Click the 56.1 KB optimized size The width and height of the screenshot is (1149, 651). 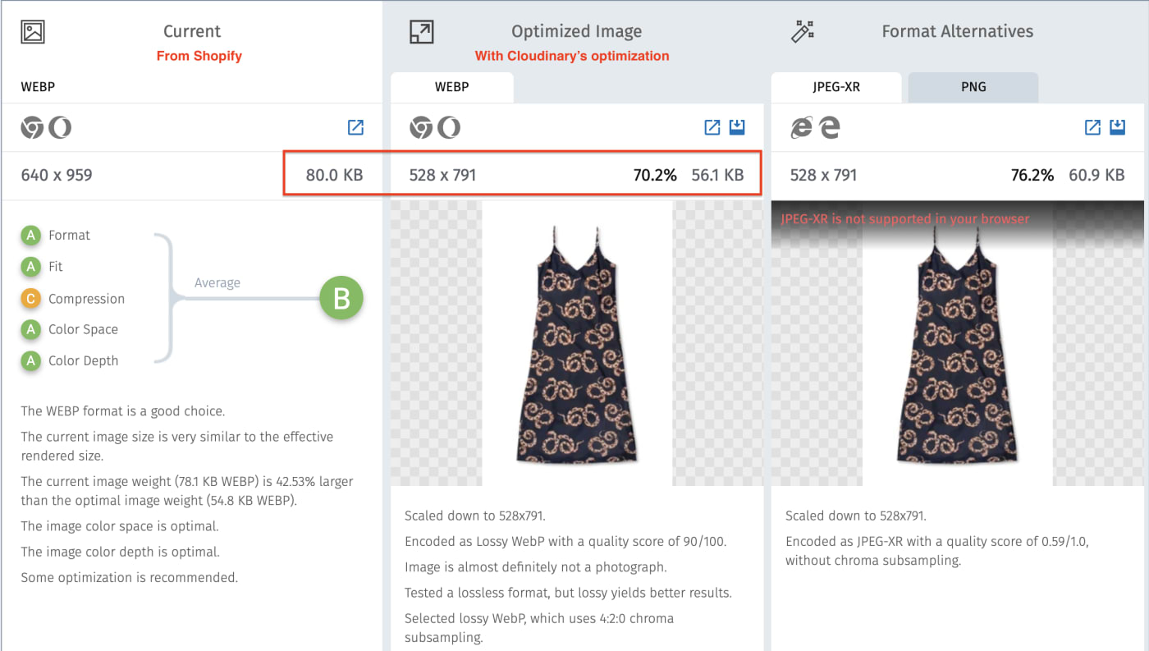pos(717,175)
